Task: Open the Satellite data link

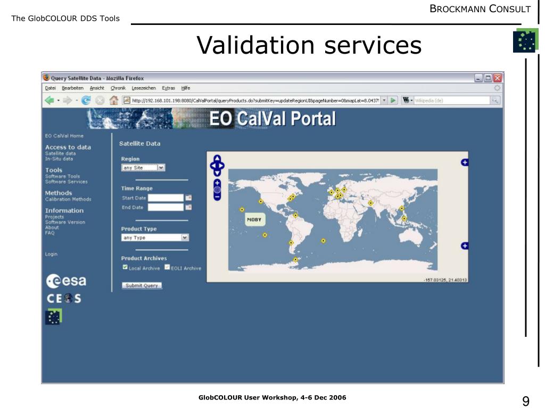Action: [x=61, y=154]
